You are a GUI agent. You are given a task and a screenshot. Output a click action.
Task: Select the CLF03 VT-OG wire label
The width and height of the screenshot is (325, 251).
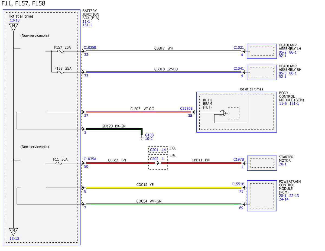pos(142,109)
